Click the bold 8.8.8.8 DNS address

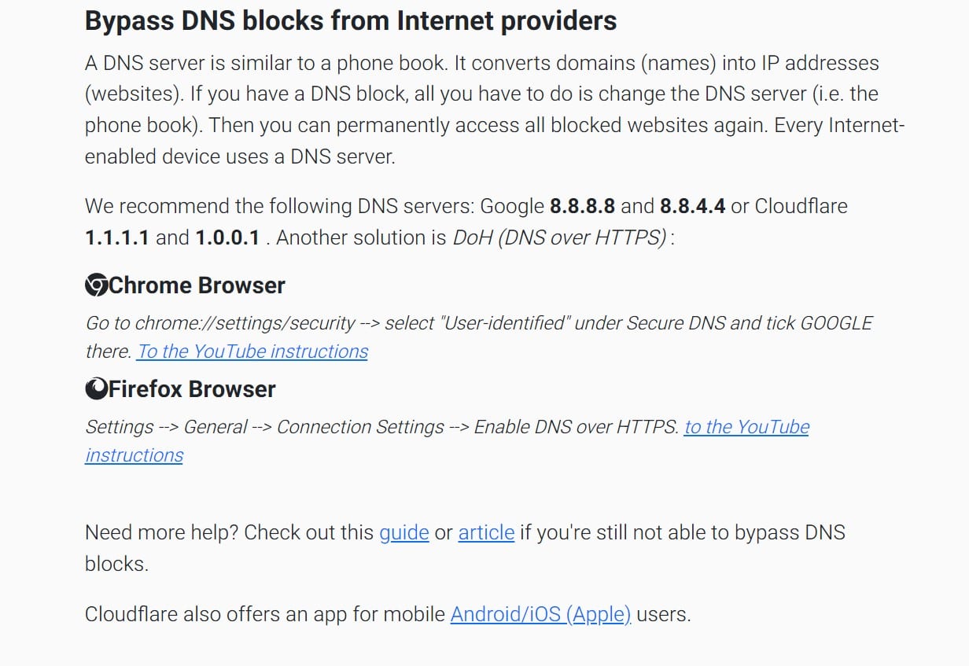(582, 206)
